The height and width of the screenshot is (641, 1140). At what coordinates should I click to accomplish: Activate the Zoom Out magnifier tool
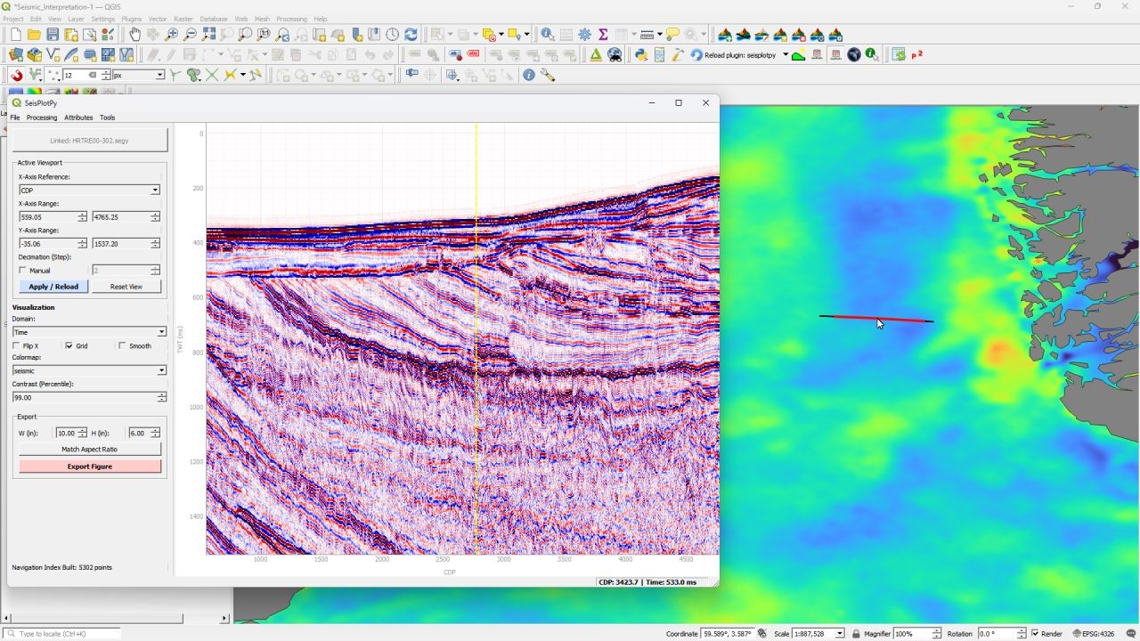point(191,35)
